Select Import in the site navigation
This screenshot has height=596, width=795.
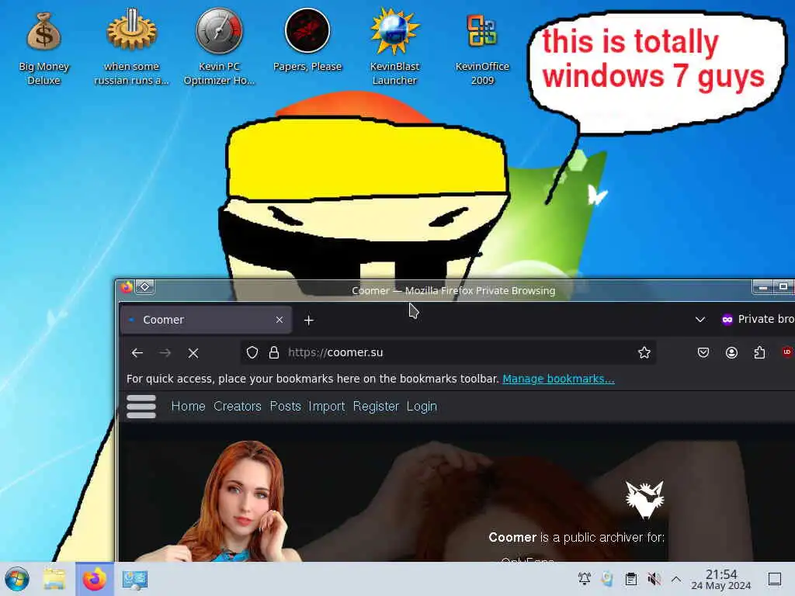tap(327, 407)
